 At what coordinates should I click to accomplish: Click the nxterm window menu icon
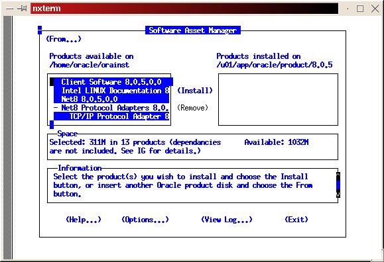pyautogui.click(x=9, y=9)
